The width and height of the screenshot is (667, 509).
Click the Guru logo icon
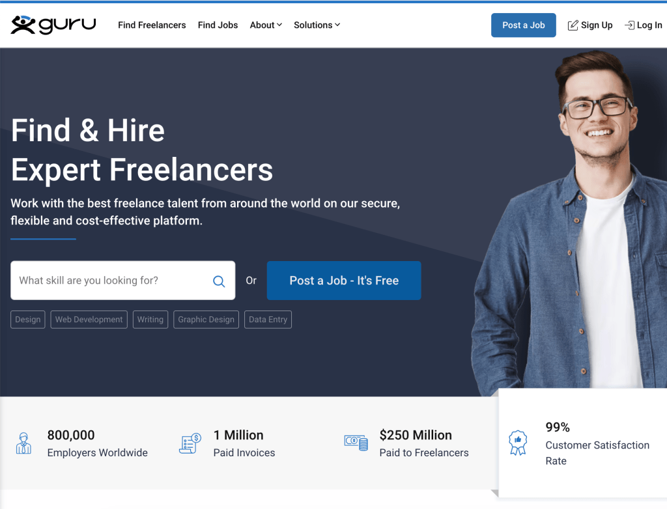point(23,25)
